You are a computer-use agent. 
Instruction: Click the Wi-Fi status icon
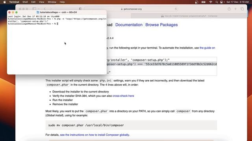click(211, 2)
